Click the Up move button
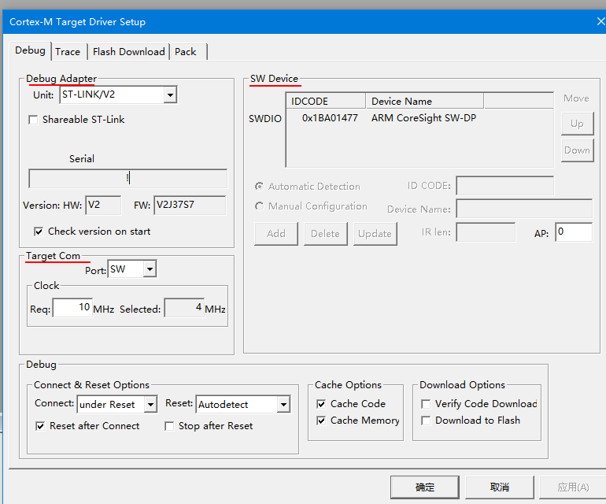Screen dimensions: 606x504 [x=578, y=124]
